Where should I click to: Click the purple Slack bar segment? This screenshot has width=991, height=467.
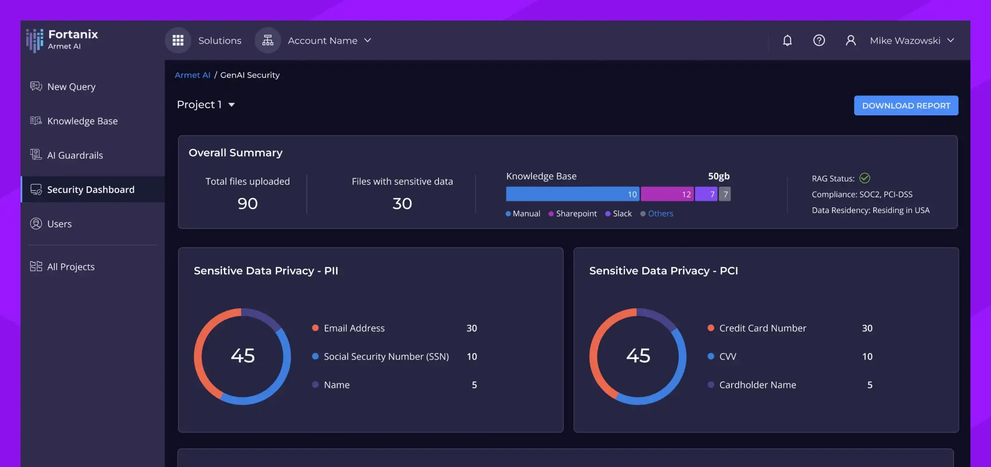click(x=706, y=194)
